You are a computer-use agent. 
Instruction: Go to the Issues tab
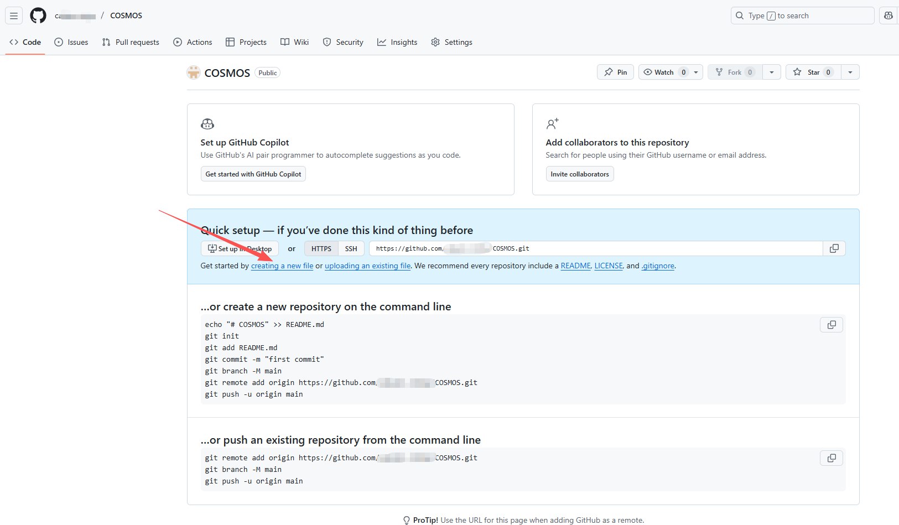[x=71, y=42]
